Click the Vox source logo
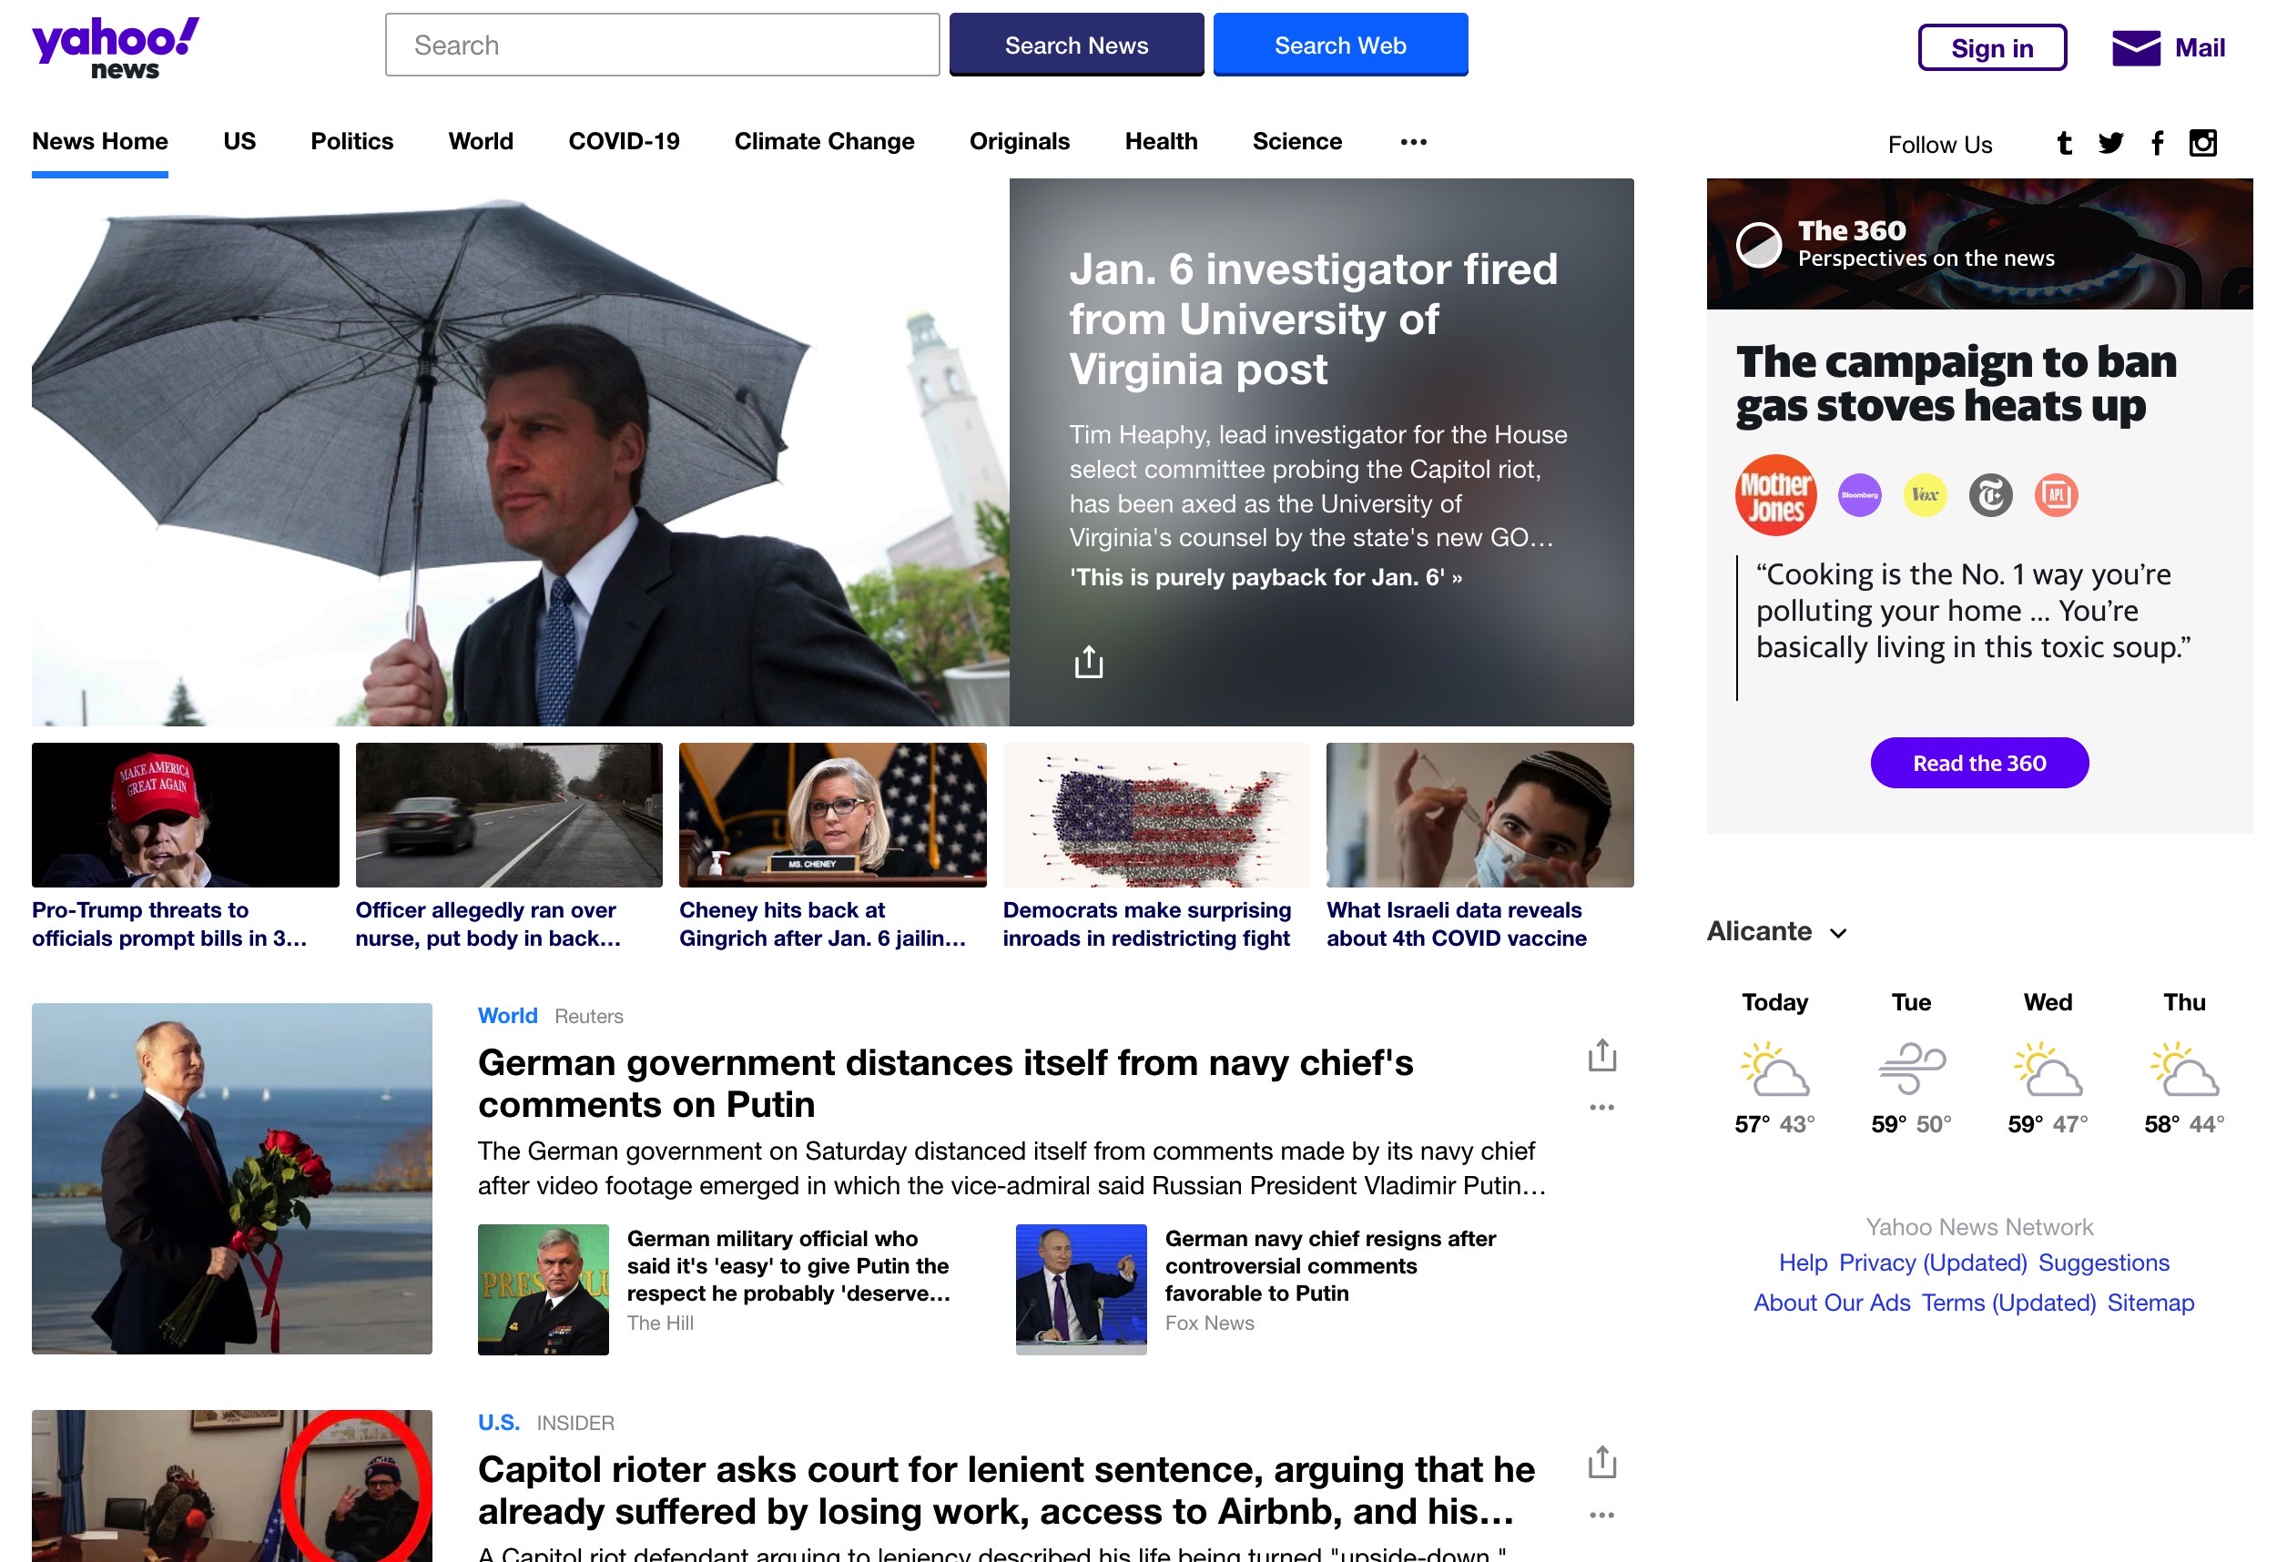 tap(1925, 495)
